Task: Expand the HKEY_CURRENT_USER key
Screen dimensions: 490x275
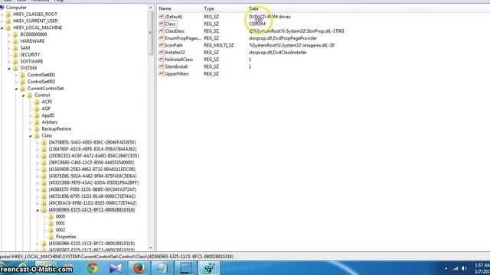Action: [2, 21]
